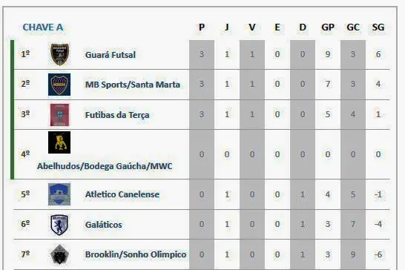The width and height of the screenshot is (405, 270).
Task: Click the P points column header
Action: click(x=202, y=27)
